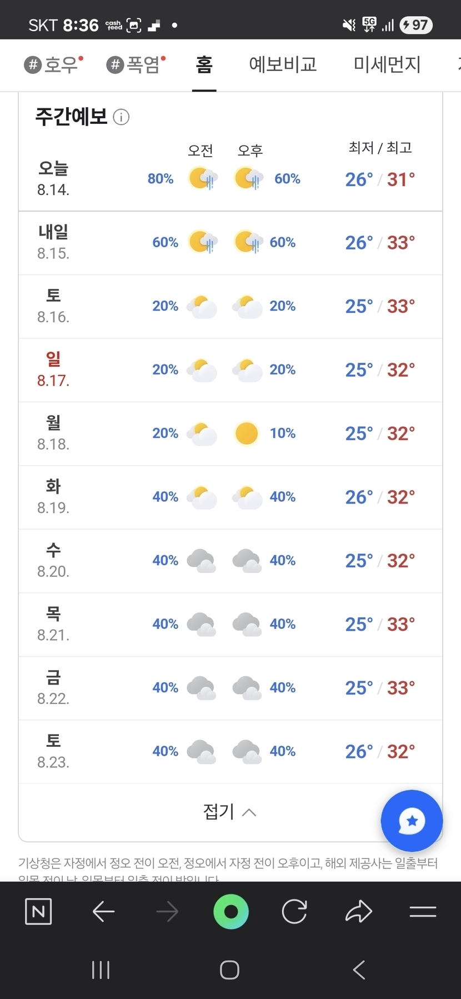Tap the forward arrow in browser bar
The width and height of the screenshot is (461, 999).
[x=167, y=911]
